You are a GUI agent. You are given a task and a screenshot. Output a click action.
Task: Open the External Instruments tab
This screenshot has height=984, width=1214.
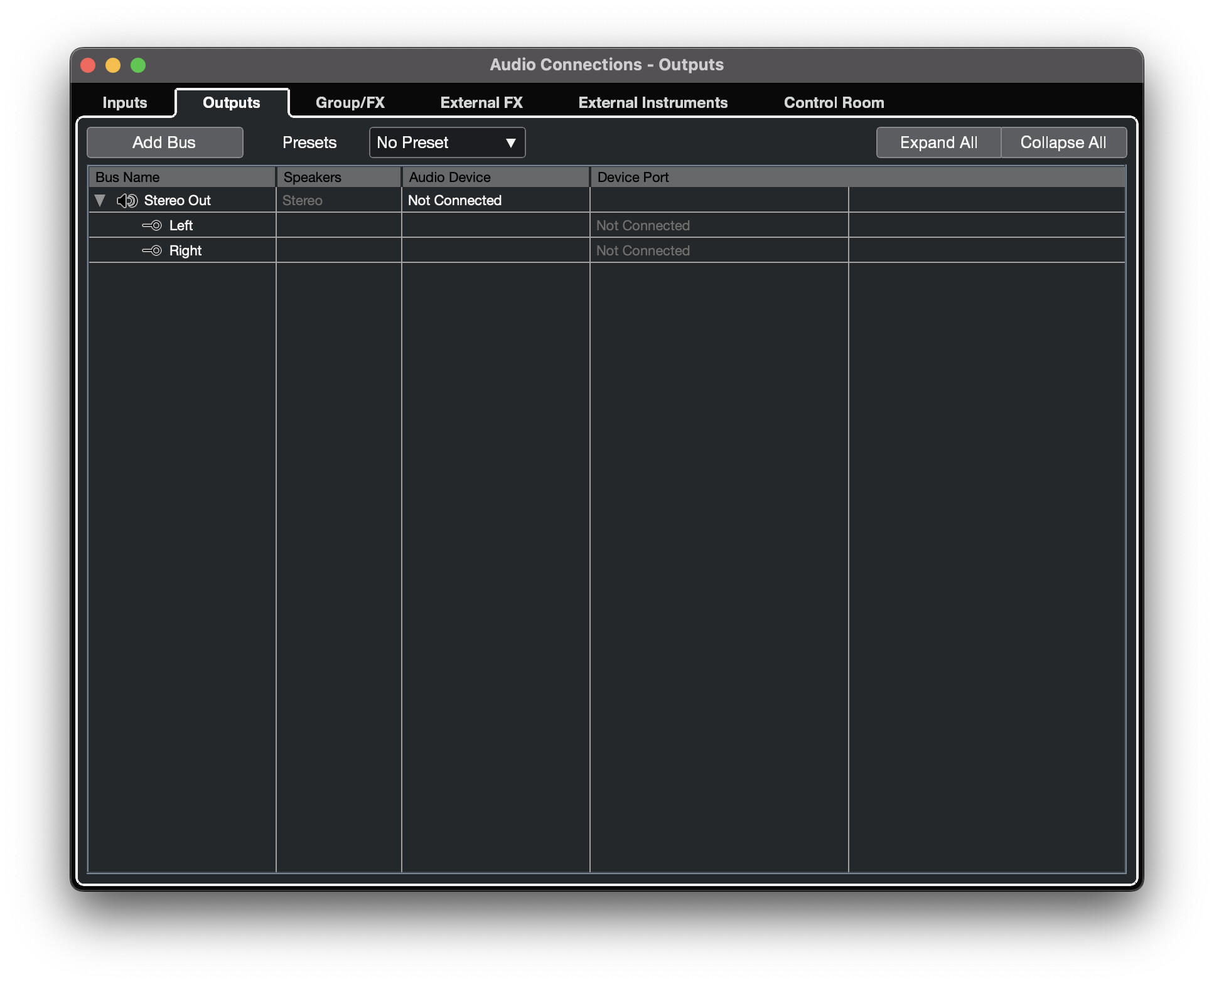pyautogui.click(x=653, y=103)
